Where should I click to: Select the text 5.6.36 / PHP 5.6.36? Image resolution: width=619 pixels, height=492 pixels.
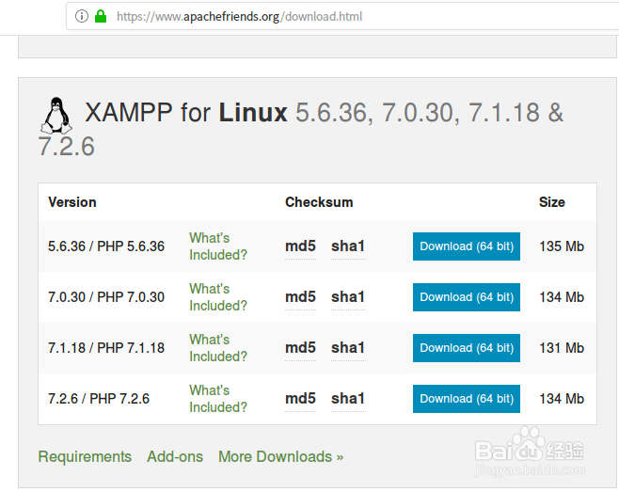[x=106, y=246]
